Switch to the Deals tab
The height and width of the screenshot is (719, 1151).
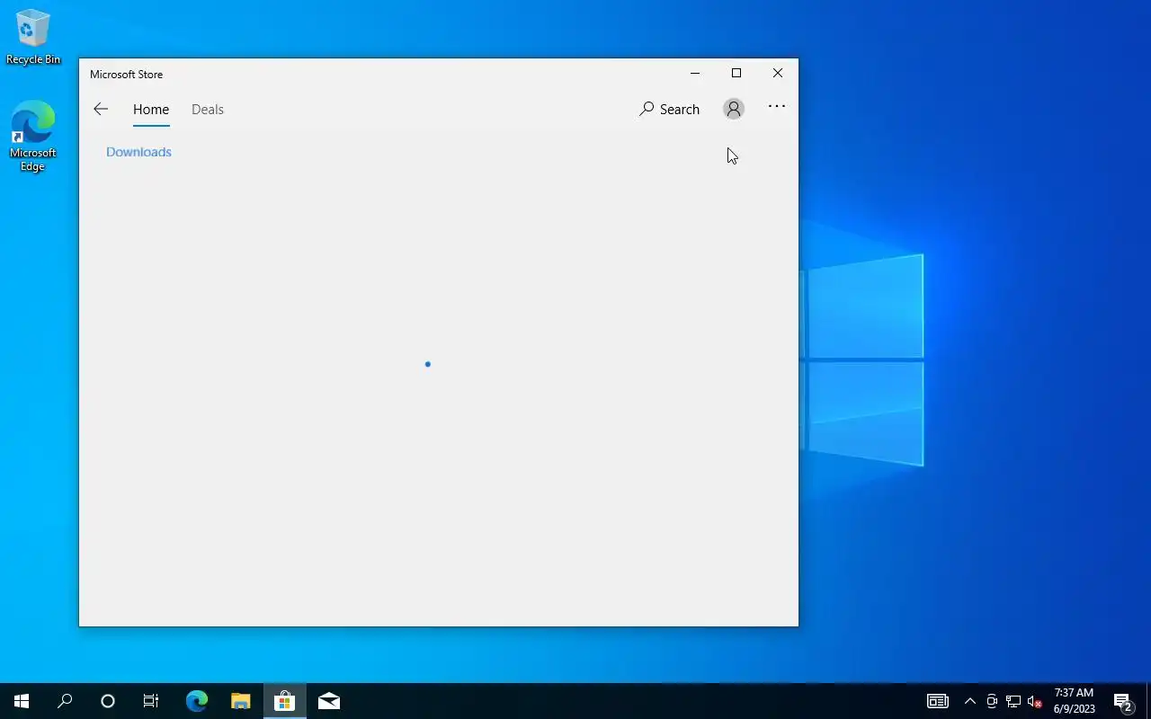pos(208,110)
